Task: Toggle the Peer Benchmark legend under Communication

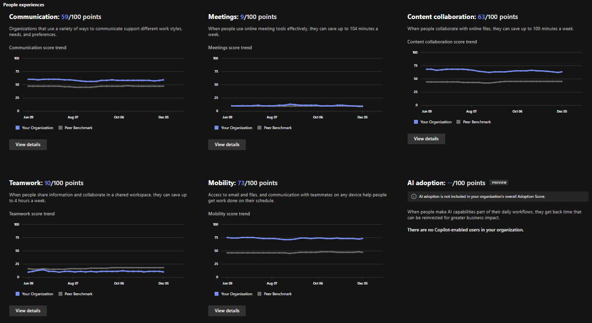Action: tap(60, 127)
